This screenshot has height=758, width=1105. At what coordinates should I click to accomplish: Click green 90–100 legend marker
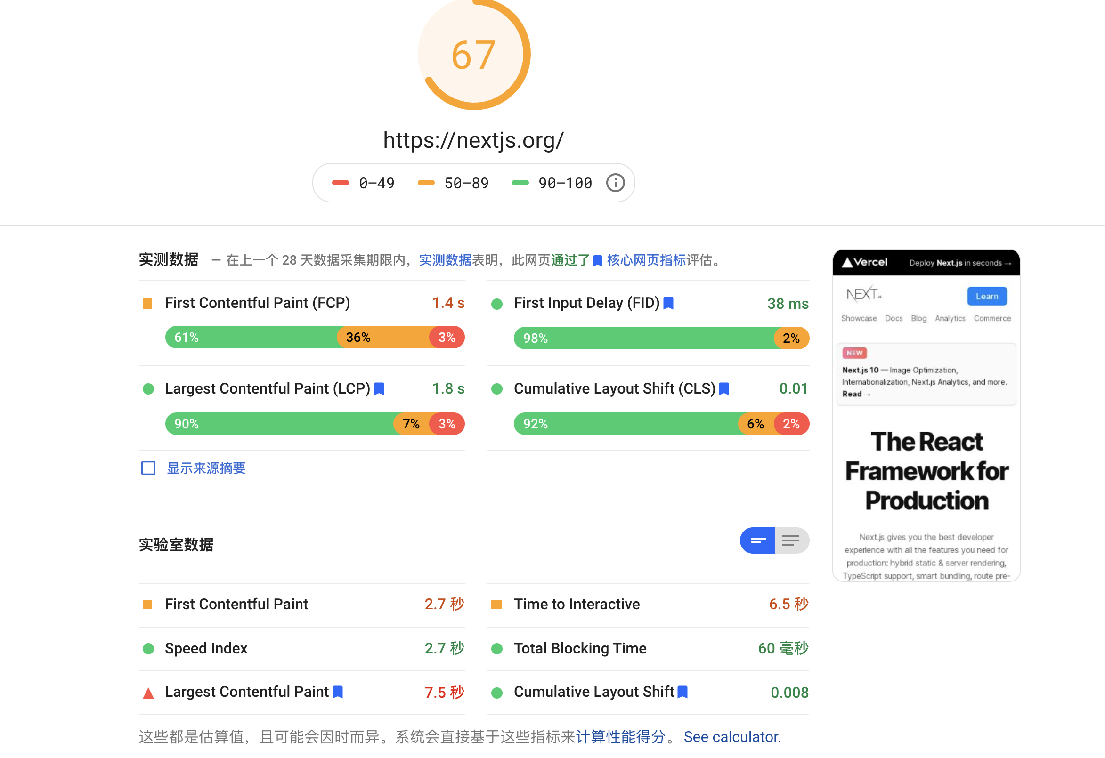click(x=520, y=183)
